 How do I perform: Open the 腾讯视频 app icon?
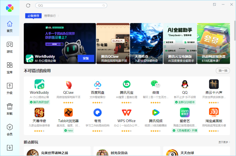click(x=155, y=112)
